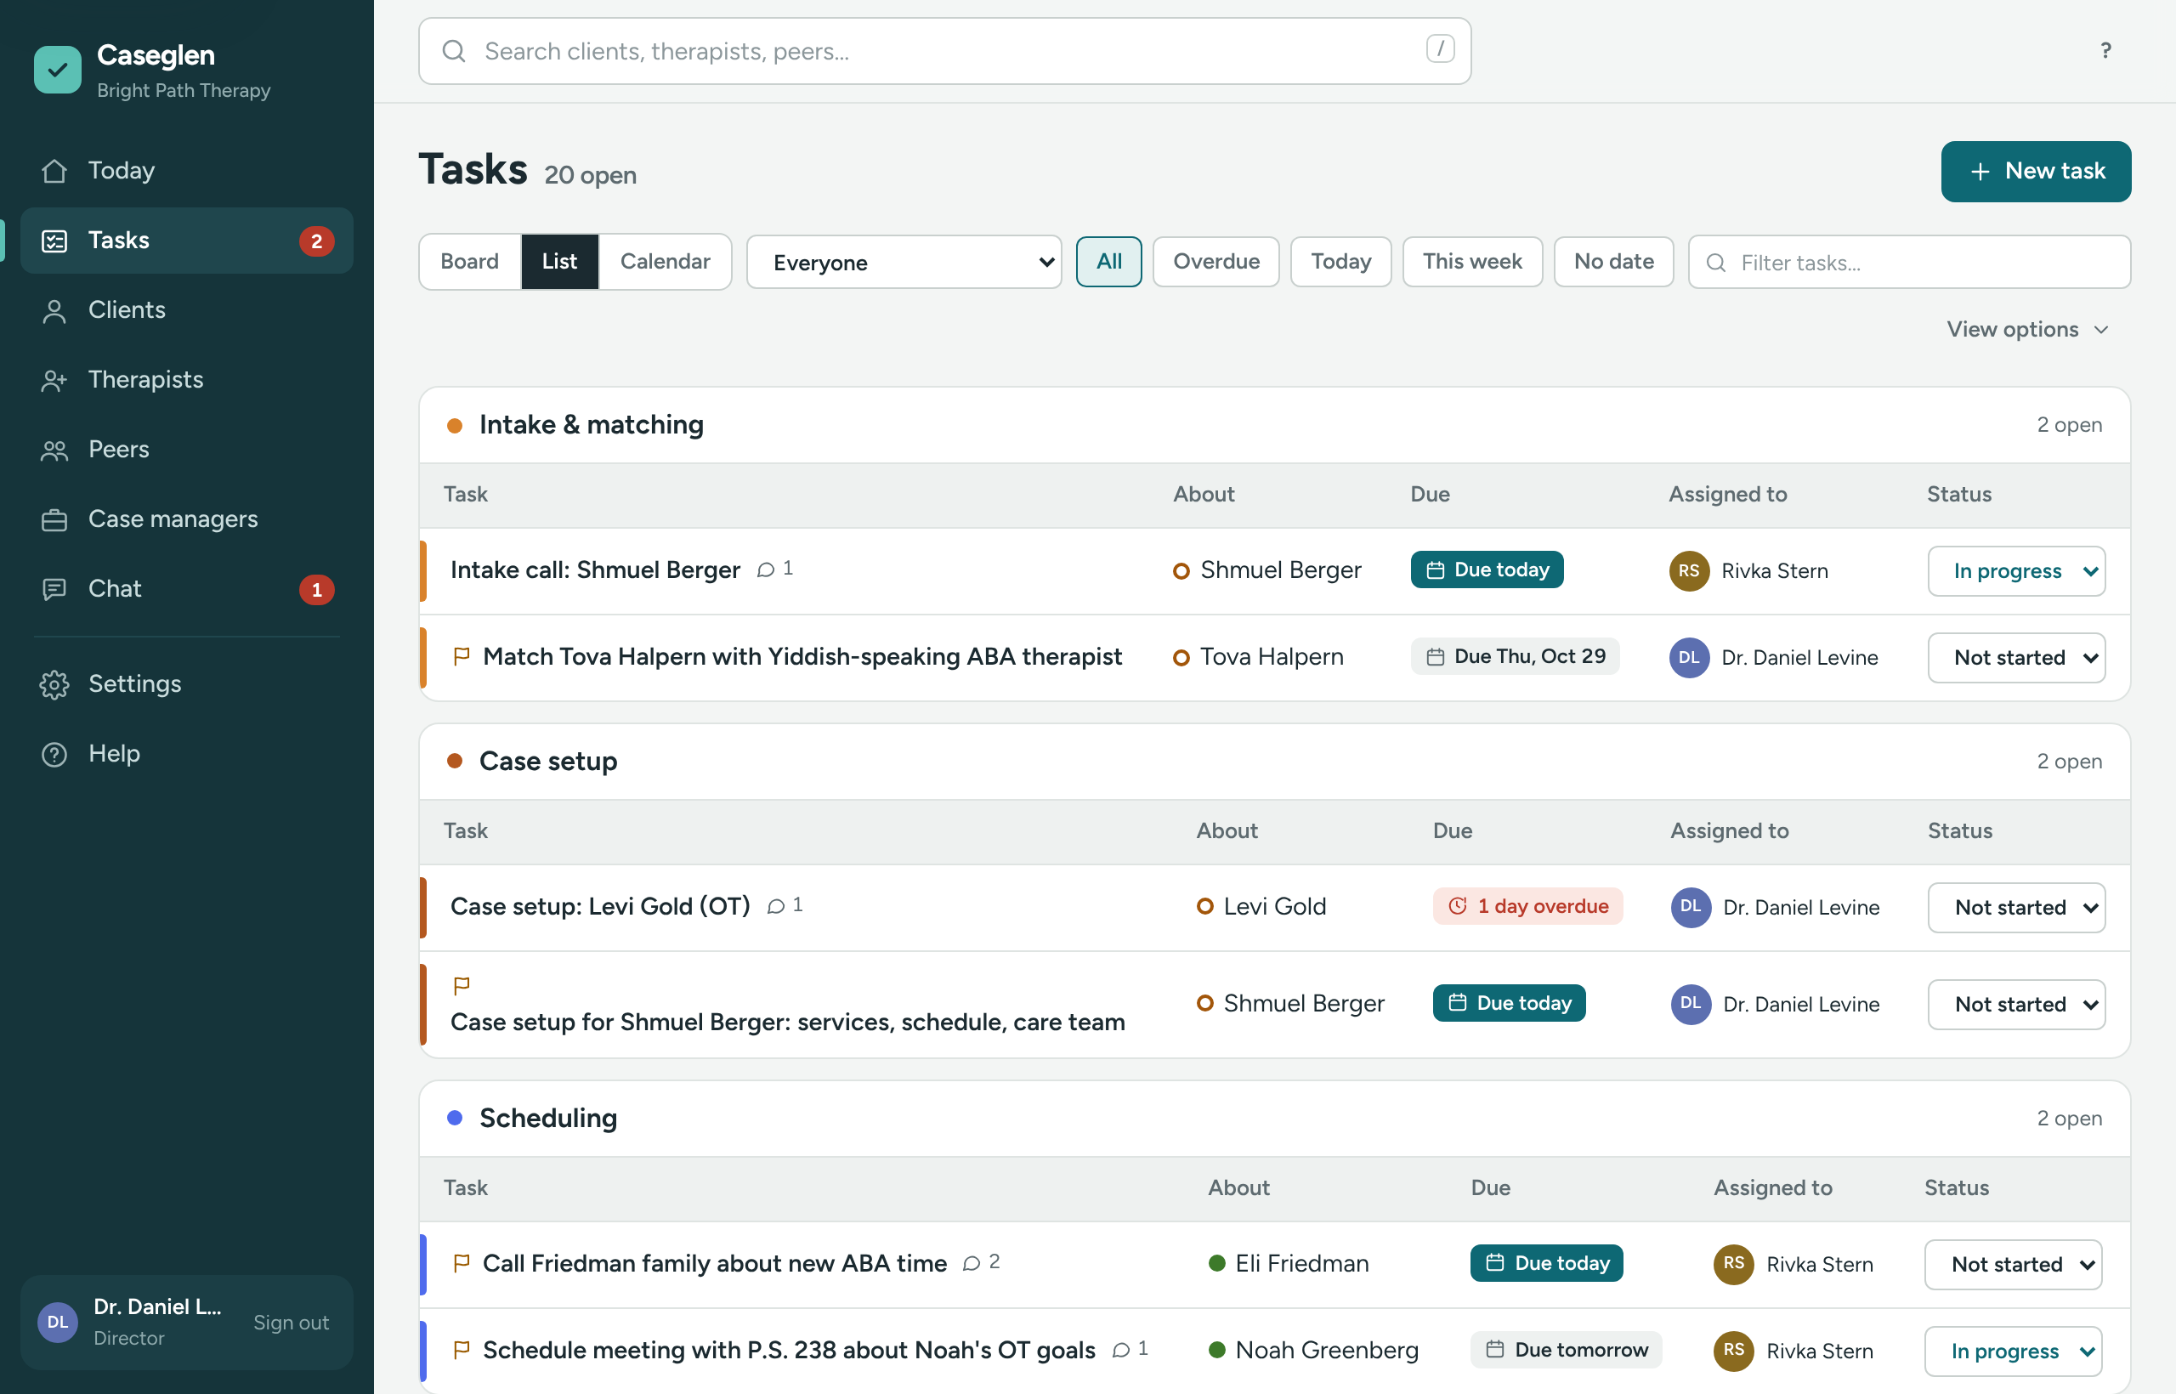Image resolution: width=2176 pixels, height=1394 pixels.
Task: Open status dropdown for Case setup: Levi Gold
Action: click(2017, 908)
